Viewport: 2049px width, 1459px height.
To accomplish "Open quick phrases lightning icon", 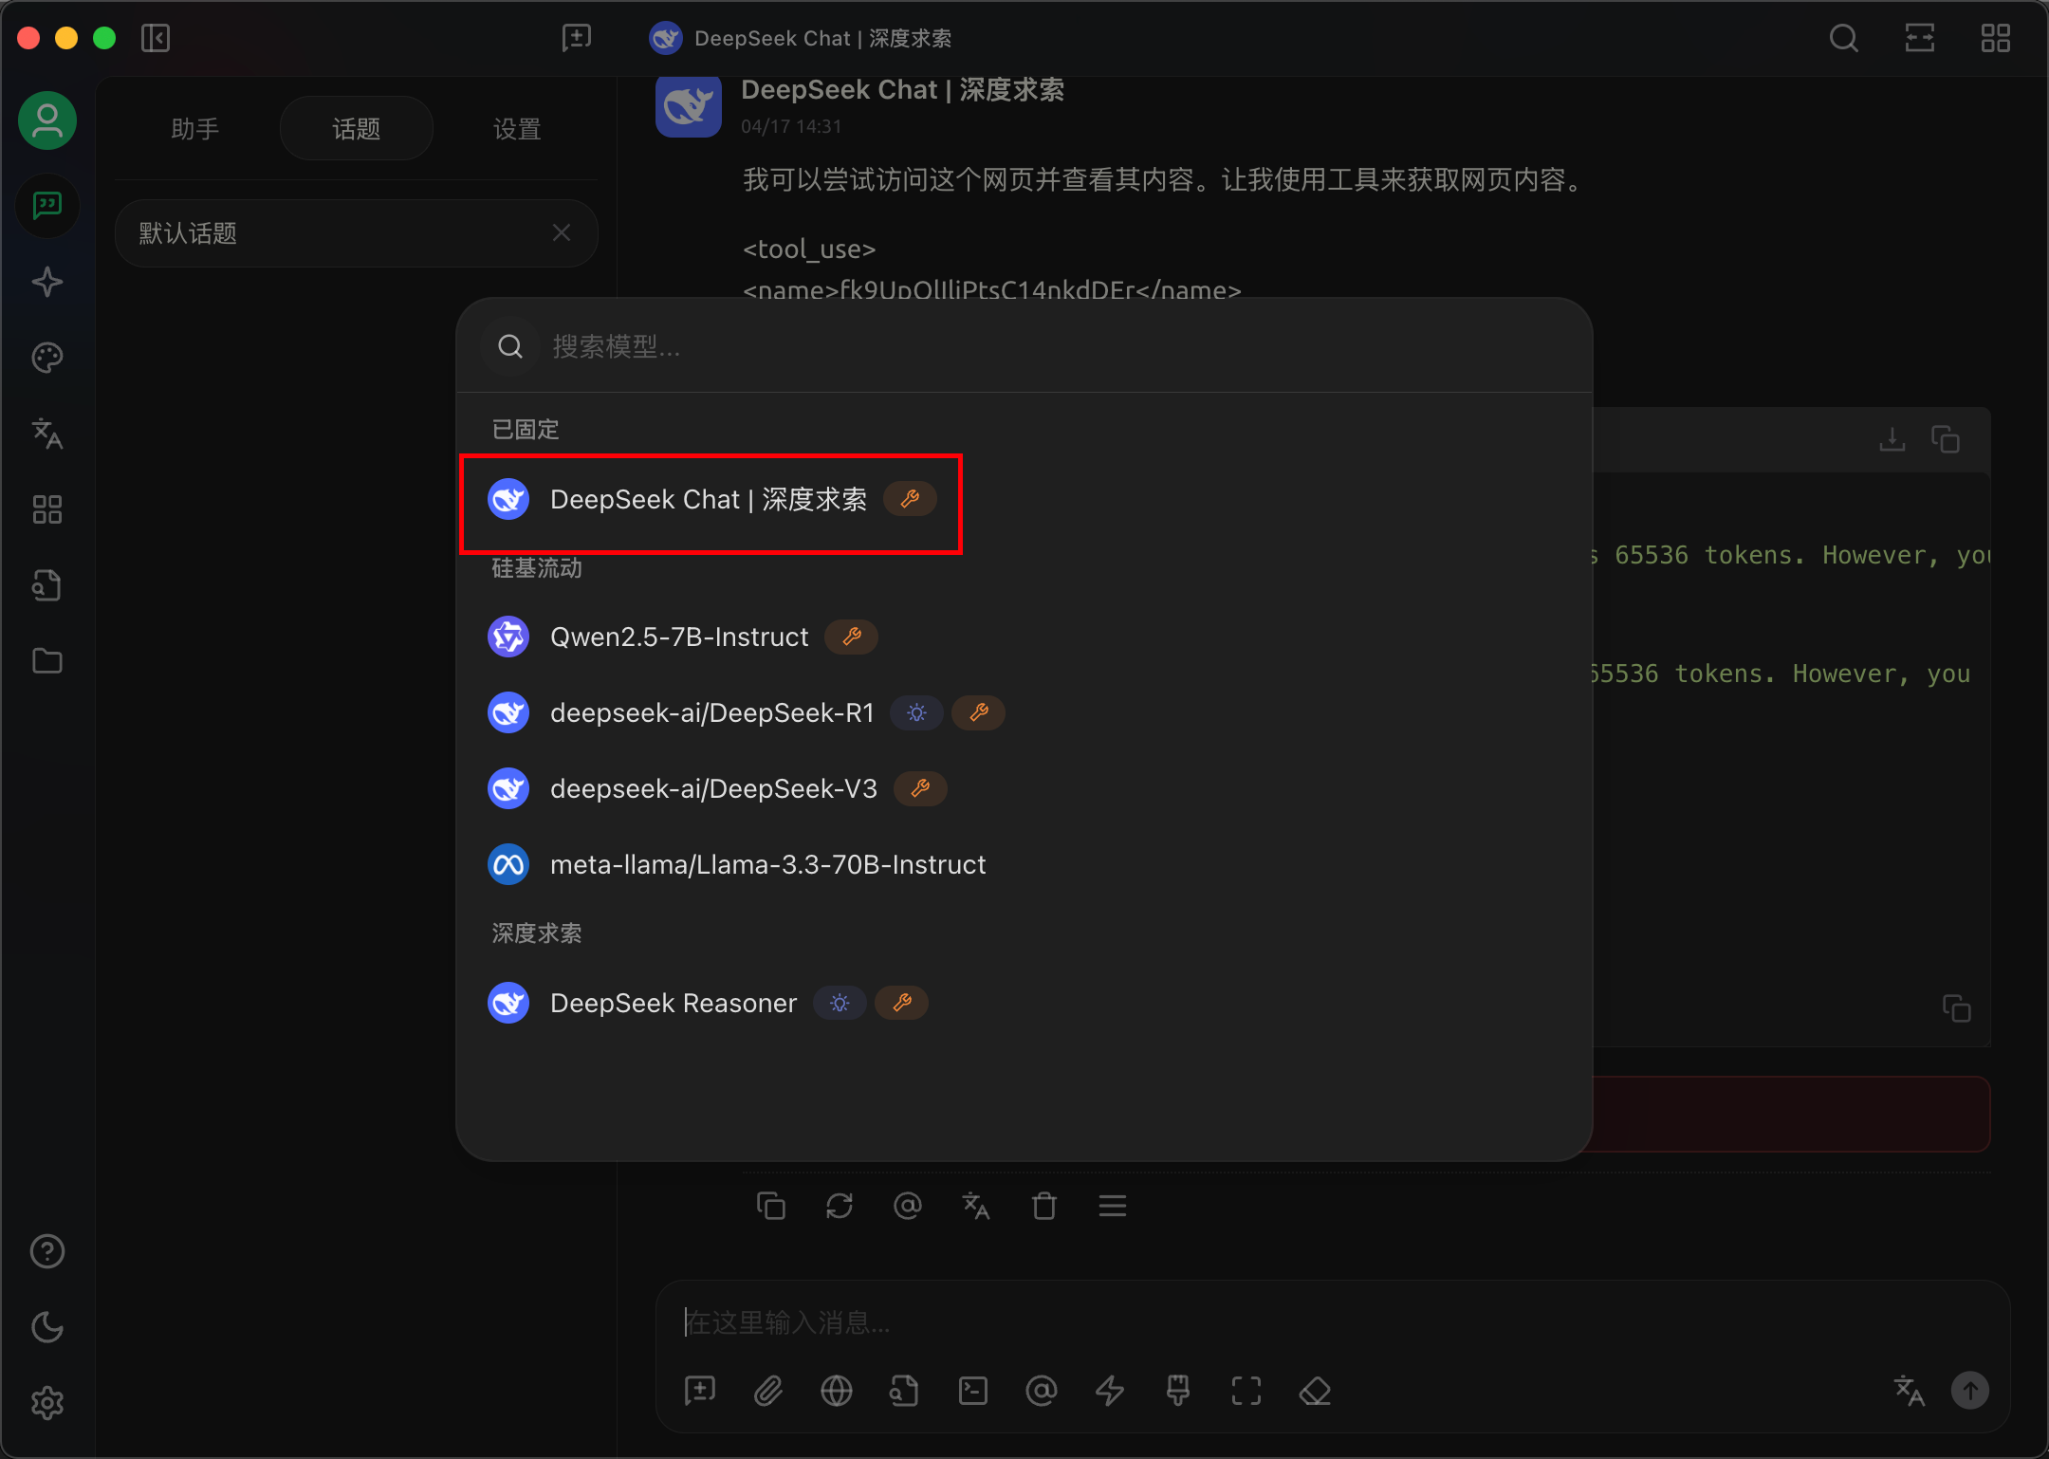I will 1110,1391.
